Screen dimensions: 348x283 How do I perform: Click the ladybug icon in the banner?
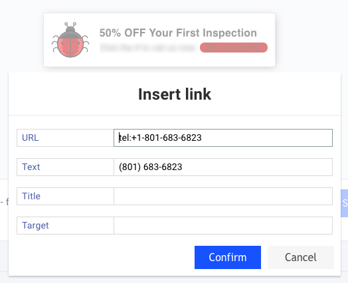[70, 40]
